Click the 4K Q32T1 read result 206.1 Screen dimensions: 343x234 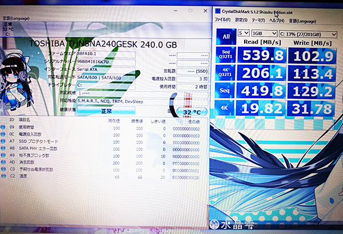point(261,73)
